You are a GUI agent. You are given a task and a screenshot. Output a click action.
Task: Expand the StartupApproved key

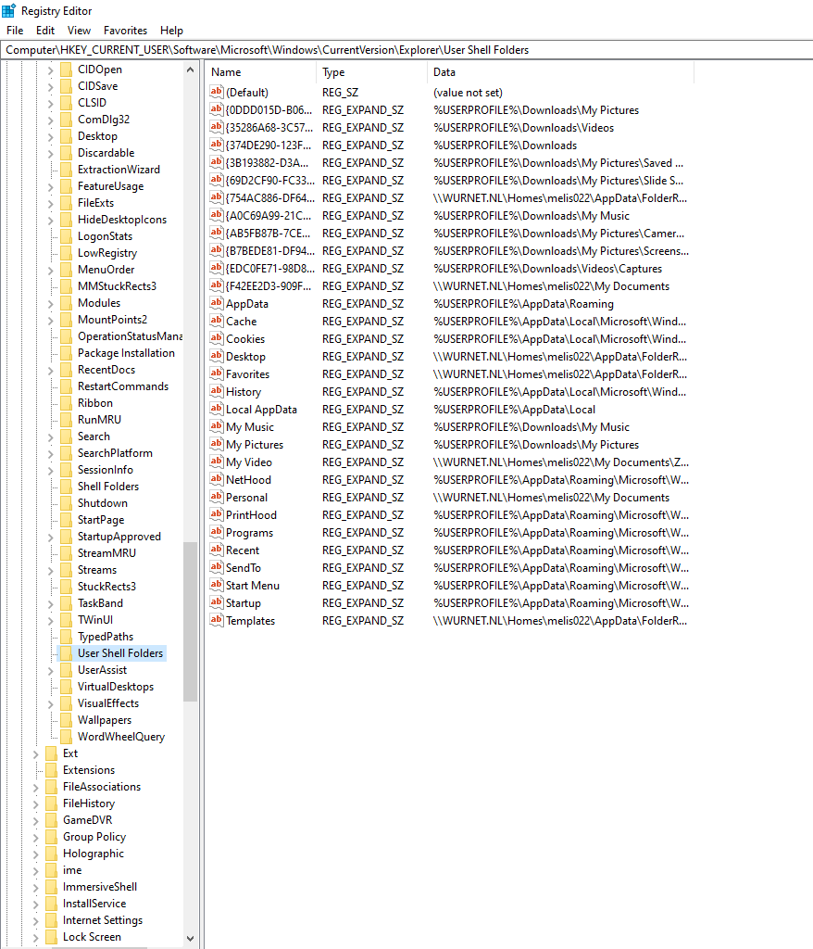(x=51, y=537)
